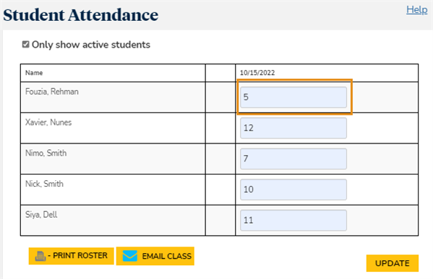Image resolution: width=433 pixels, height=279 pixels.
Task: Toggle the Only show active students checkbox
Action: coord(26,45)
